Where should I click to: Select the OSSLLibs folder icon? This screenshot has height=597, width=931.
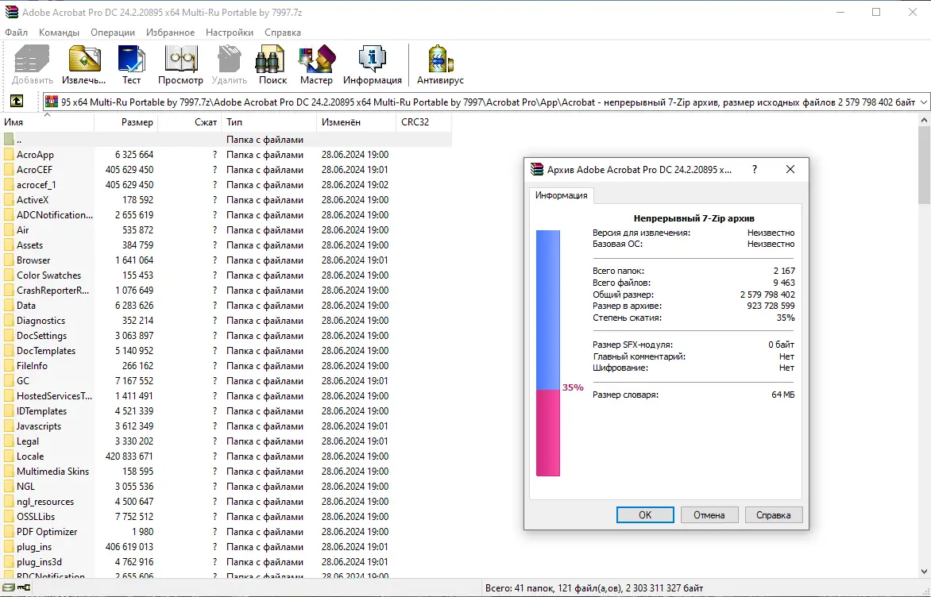(x=9, y=516)
